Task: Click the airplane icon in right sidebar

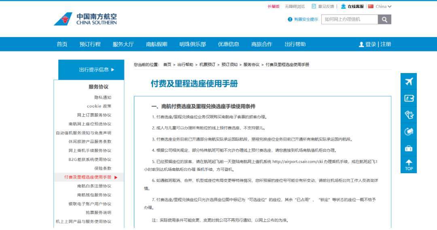Action: [409, 82]
